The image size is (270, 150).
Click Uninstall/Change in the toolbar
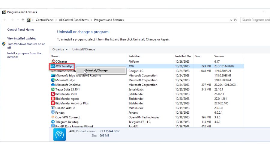click(x=83, y=49)
